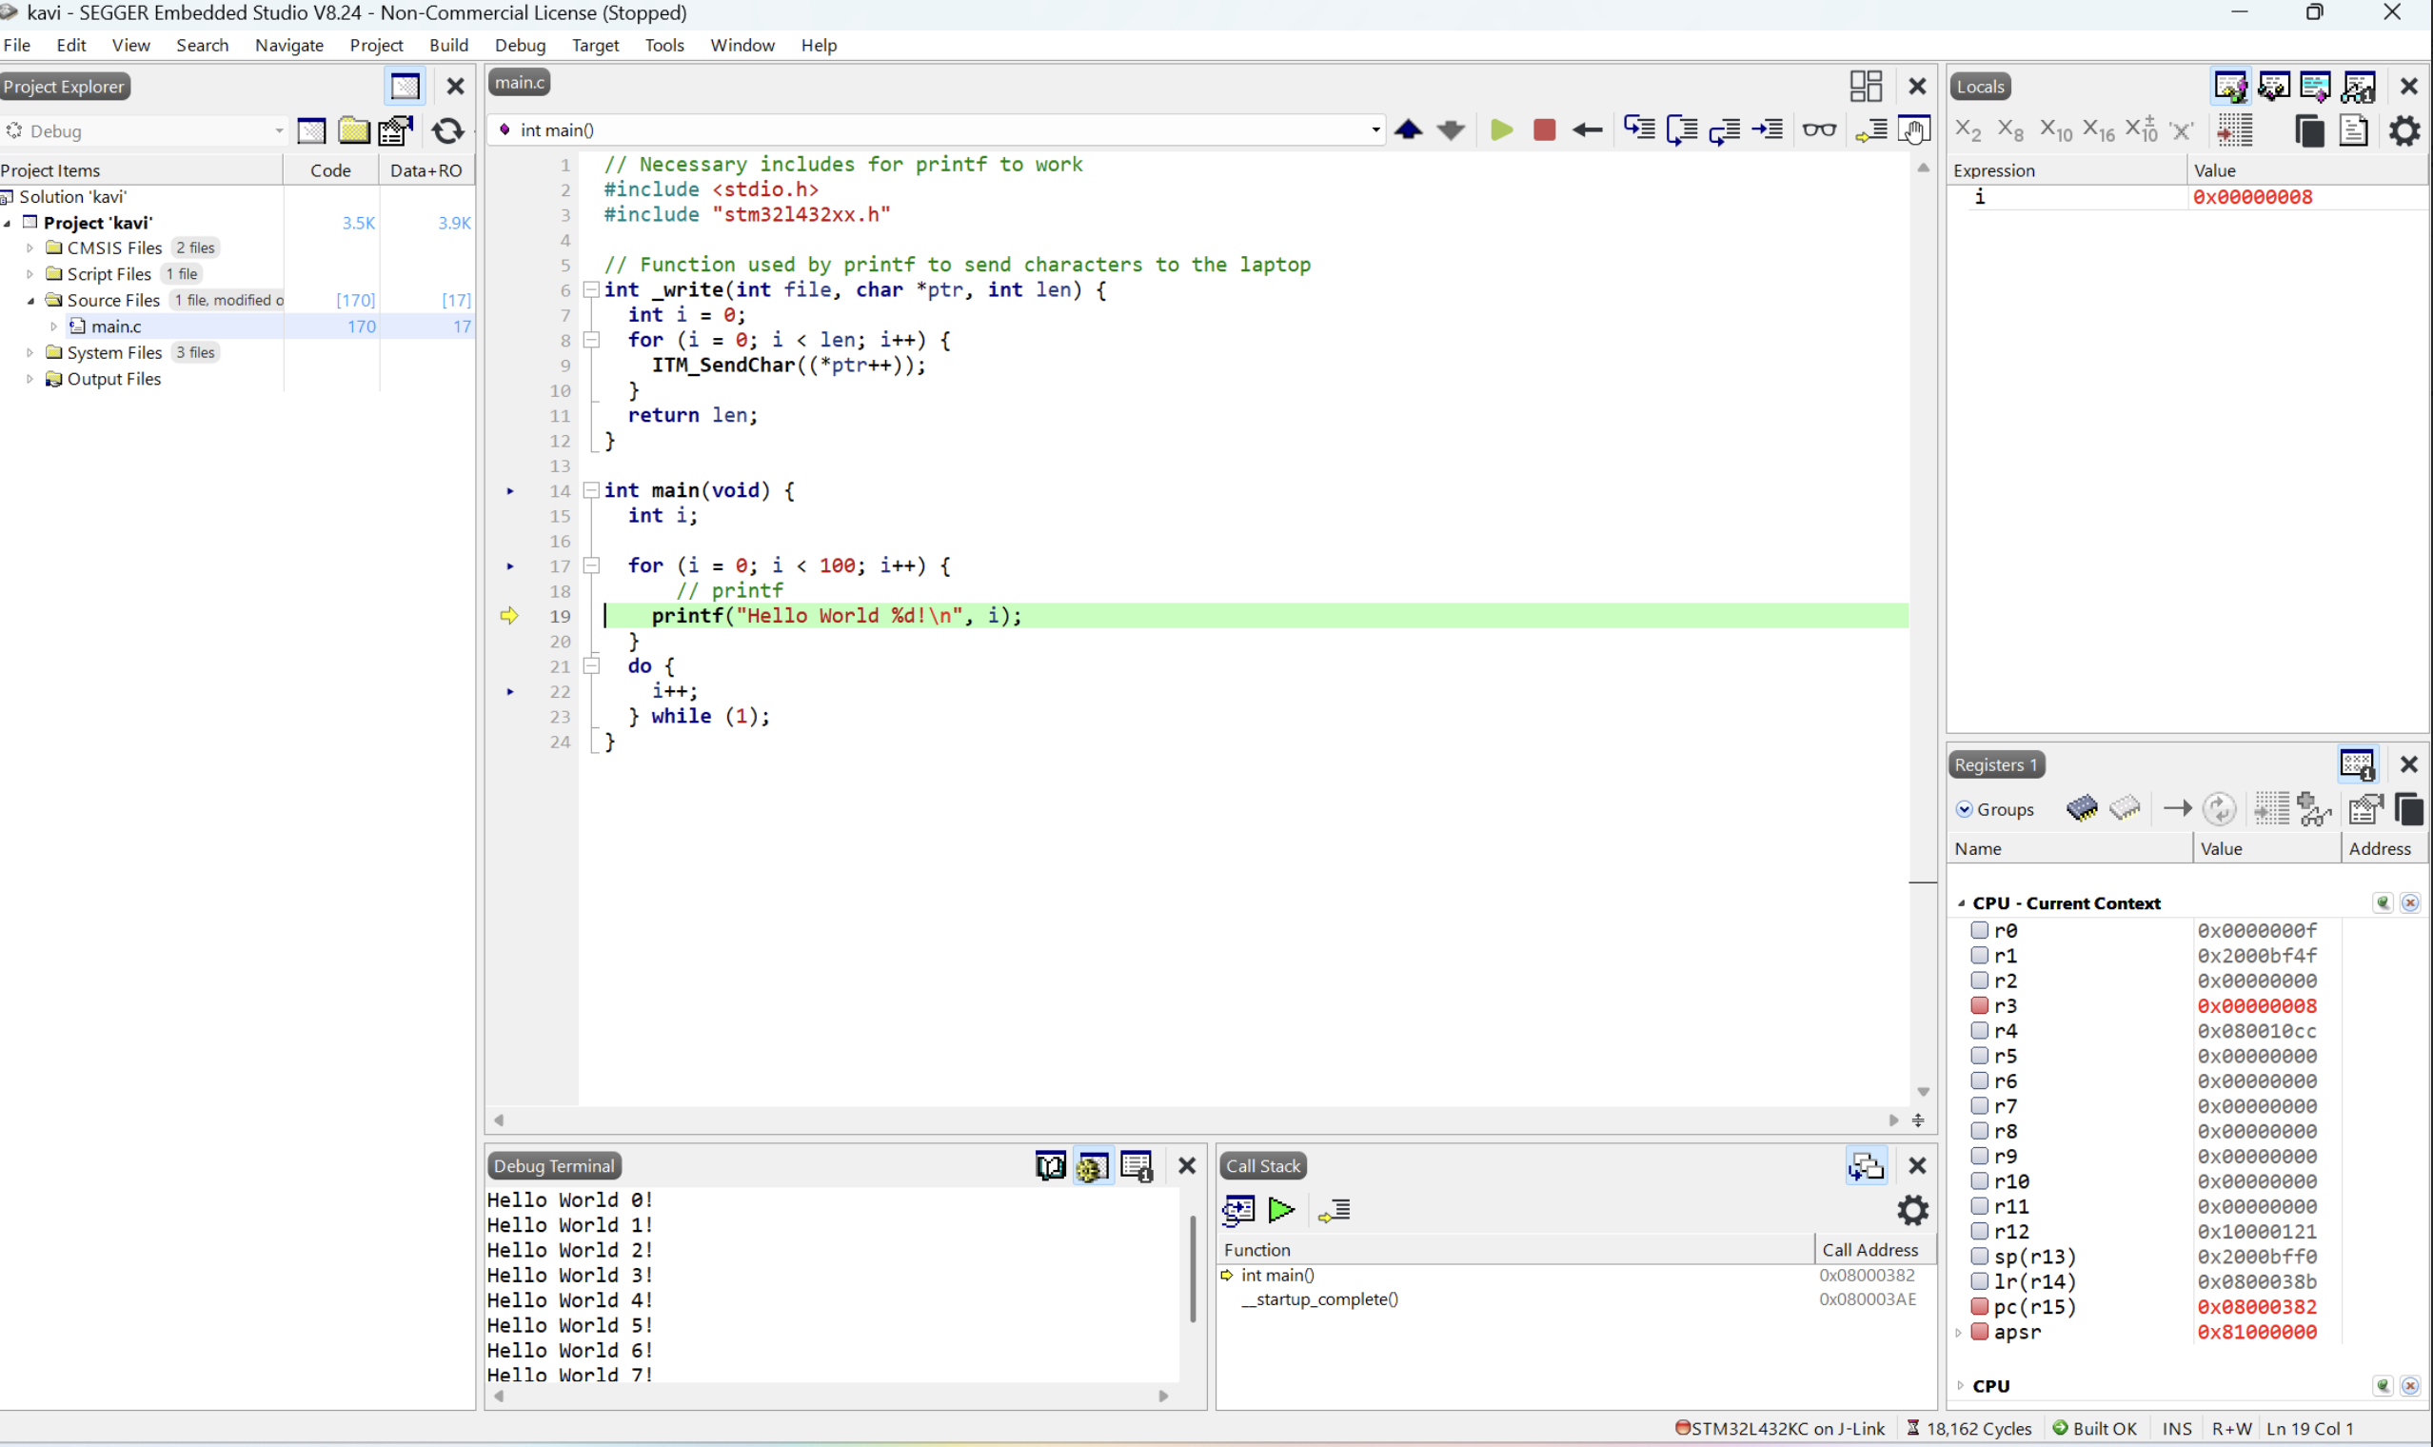Click the Debug Terminal vertical scrollbar

1192,1268
